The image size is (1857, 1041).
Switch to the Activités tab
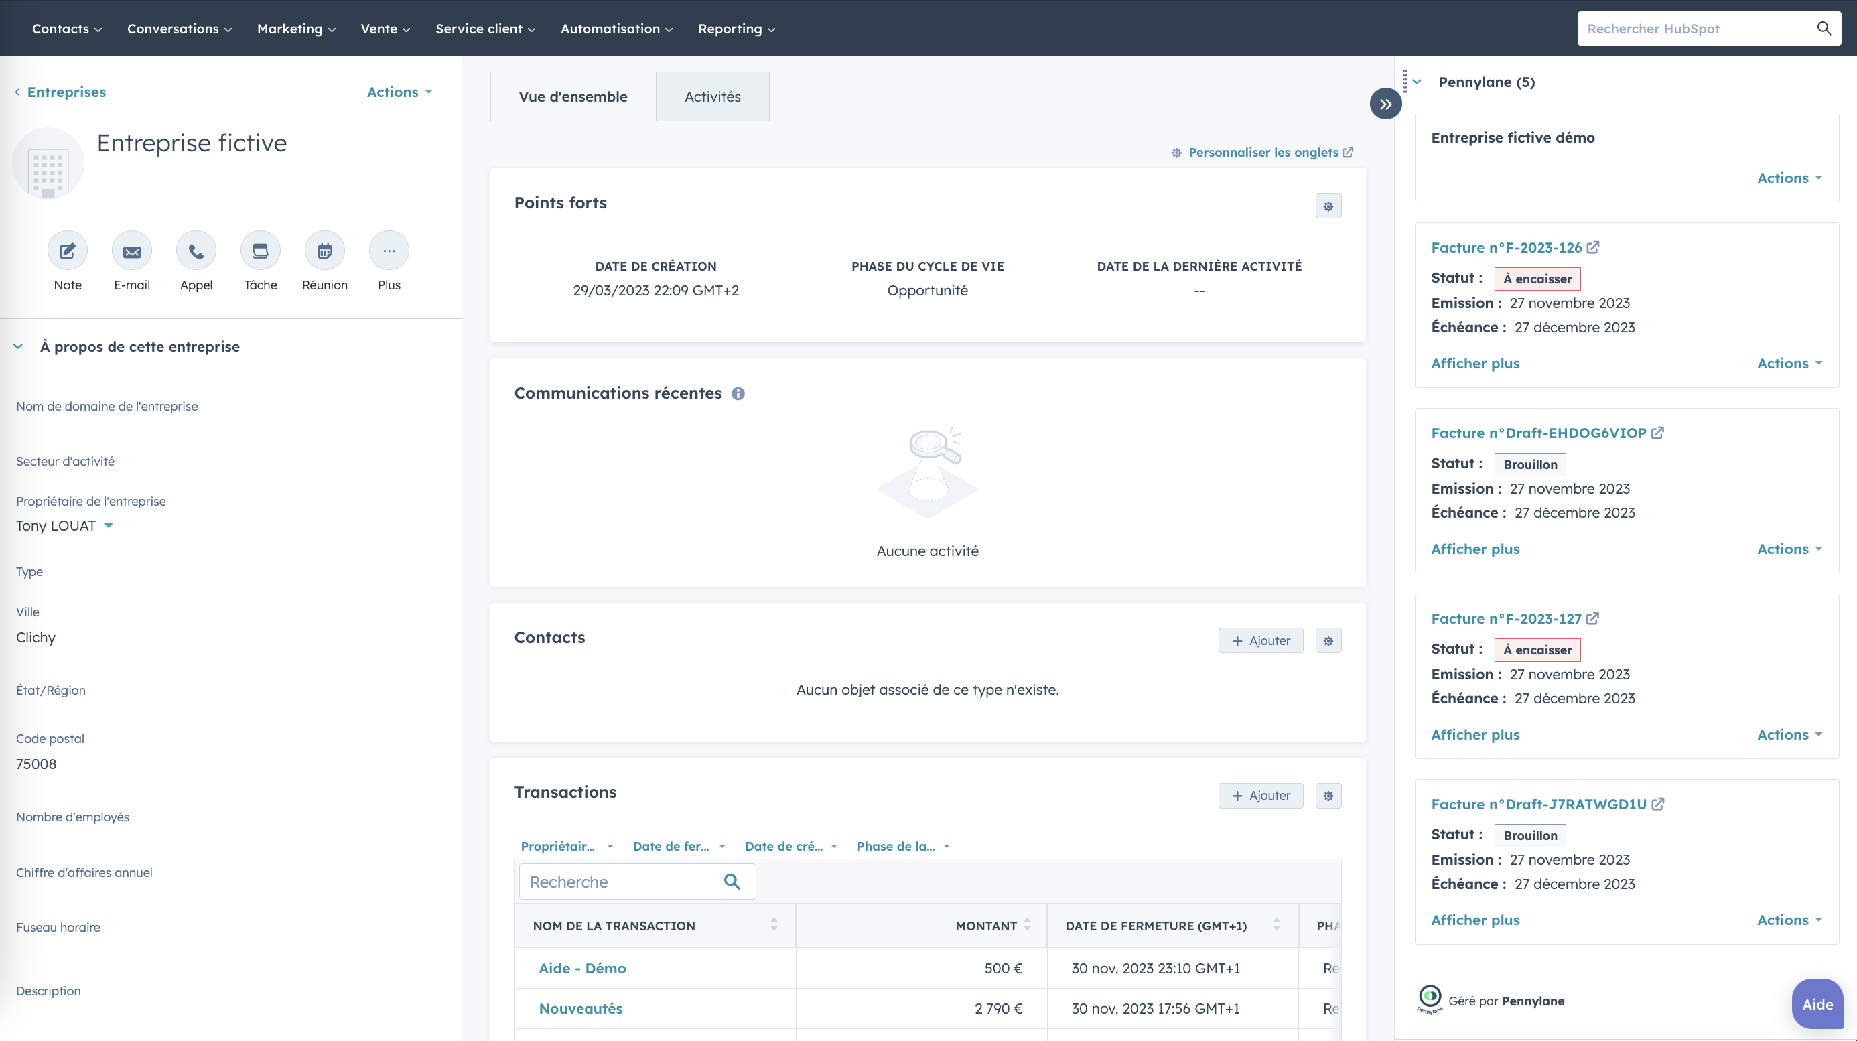pyautogui.click(x=712, y=96)
